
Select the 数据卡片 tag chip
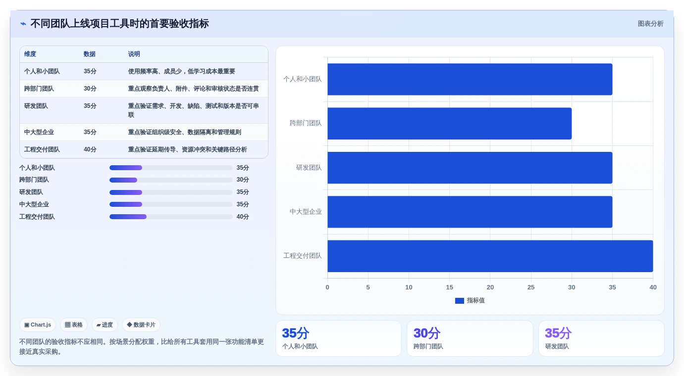click(141, 325)
